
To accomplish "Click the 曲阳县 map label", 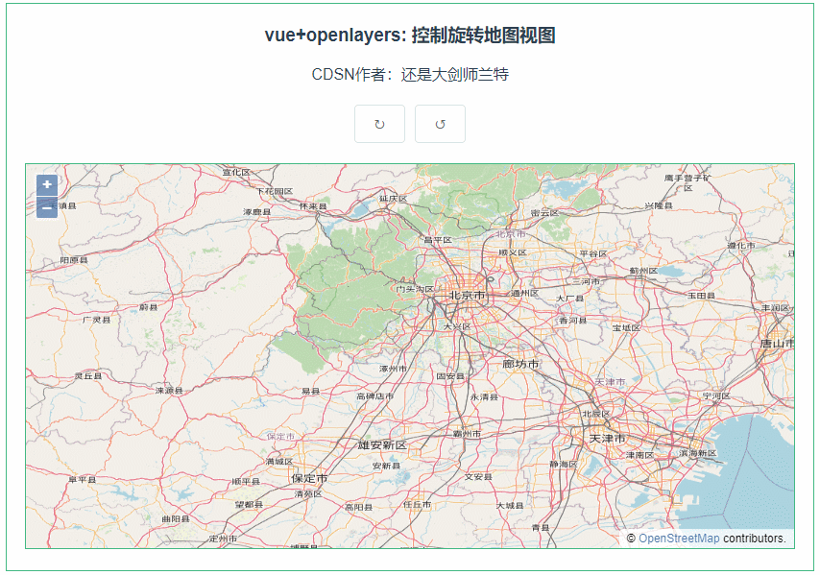I will (176, 518).
